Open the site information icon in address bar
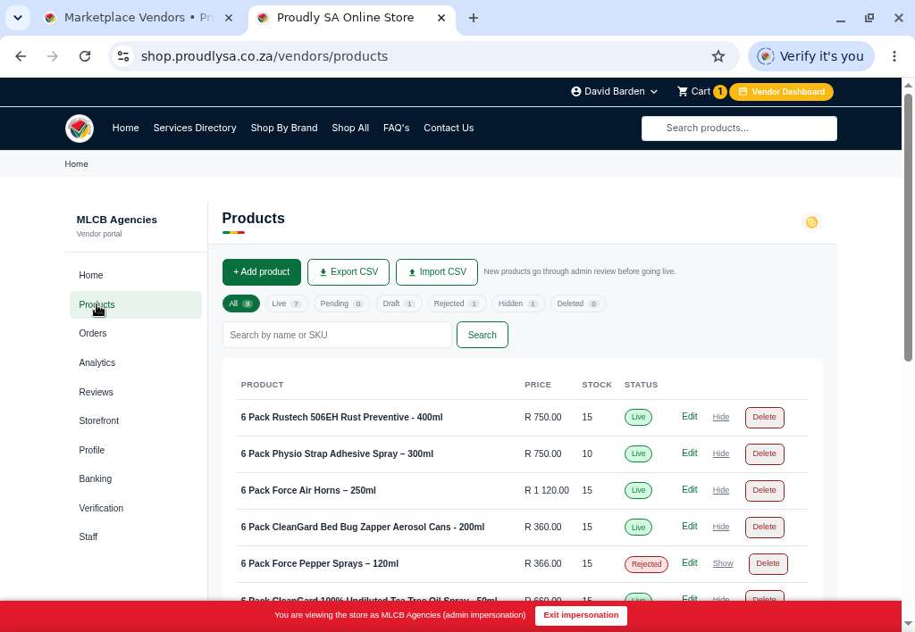 click(123, 56)
